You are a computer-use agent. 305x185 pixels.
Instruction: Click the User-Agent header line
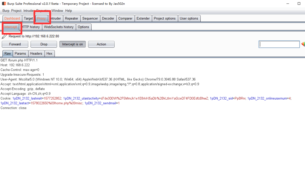click(98, 79)
